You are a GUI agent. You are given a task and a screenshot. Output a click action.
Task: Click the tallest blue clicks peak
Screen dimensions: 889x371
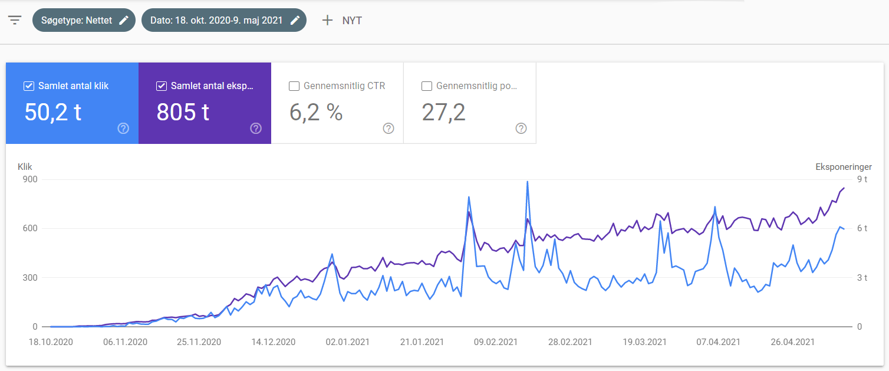pos(527,182)
